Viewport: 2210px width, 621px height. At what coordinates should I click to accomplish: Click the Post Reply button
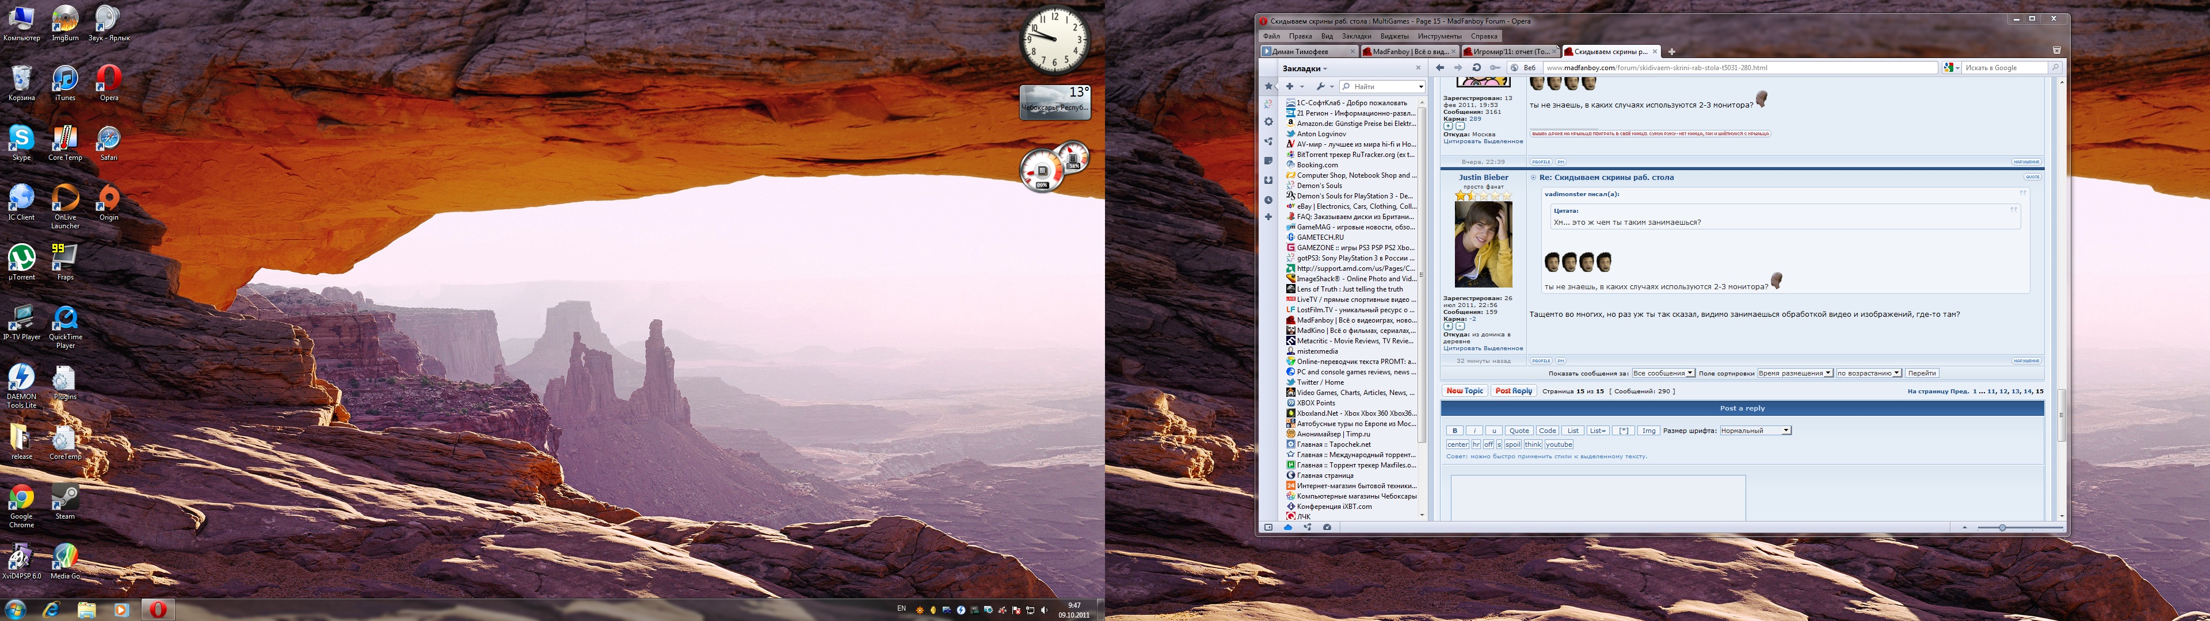coord(1514,391)
